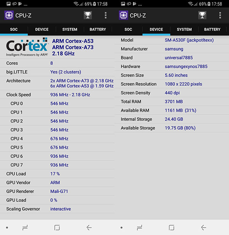
Task: Switch to SOC tab on the Device screen
Action: click(128, 29)
